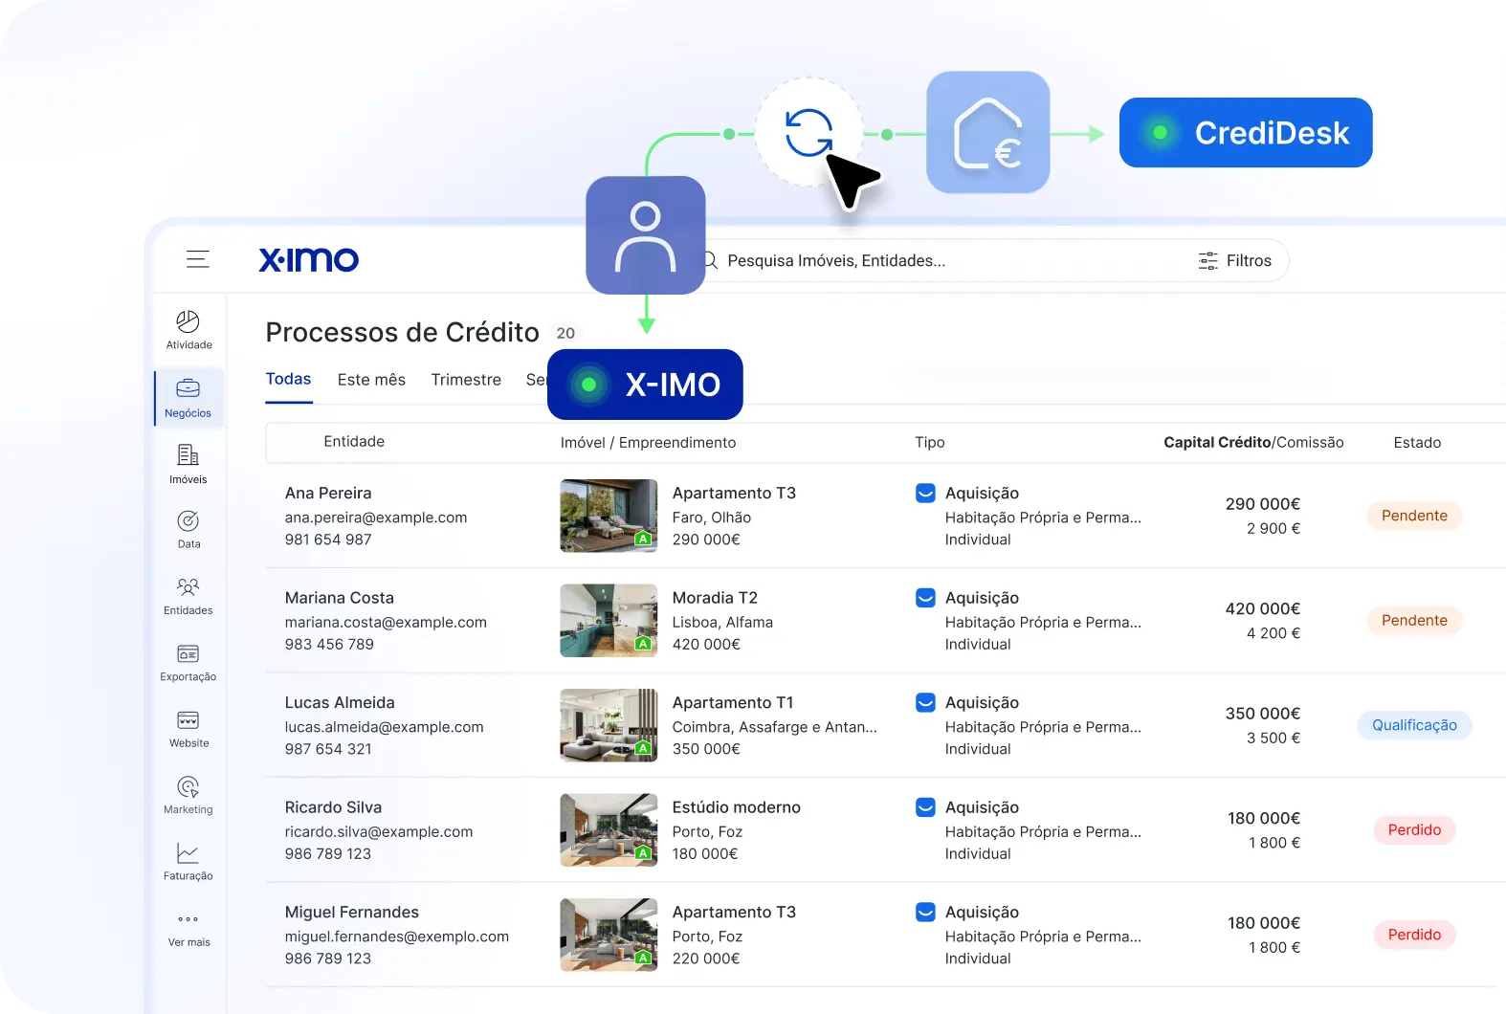Screen dimensions: 1506x1014
Task: Open the Apartamento T1 Coimbra thumbnail
Action: pos(609,725)
